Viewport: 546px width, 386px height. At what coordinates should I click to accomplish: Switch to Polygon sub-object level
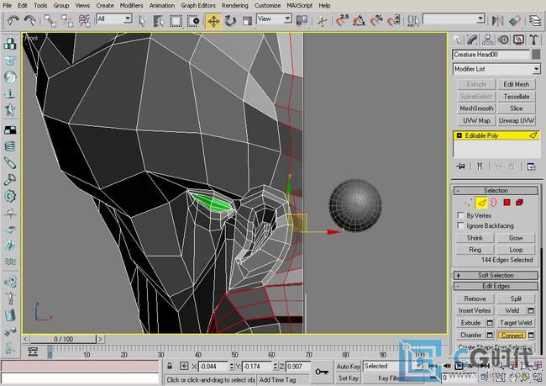(x=507, y=203)
